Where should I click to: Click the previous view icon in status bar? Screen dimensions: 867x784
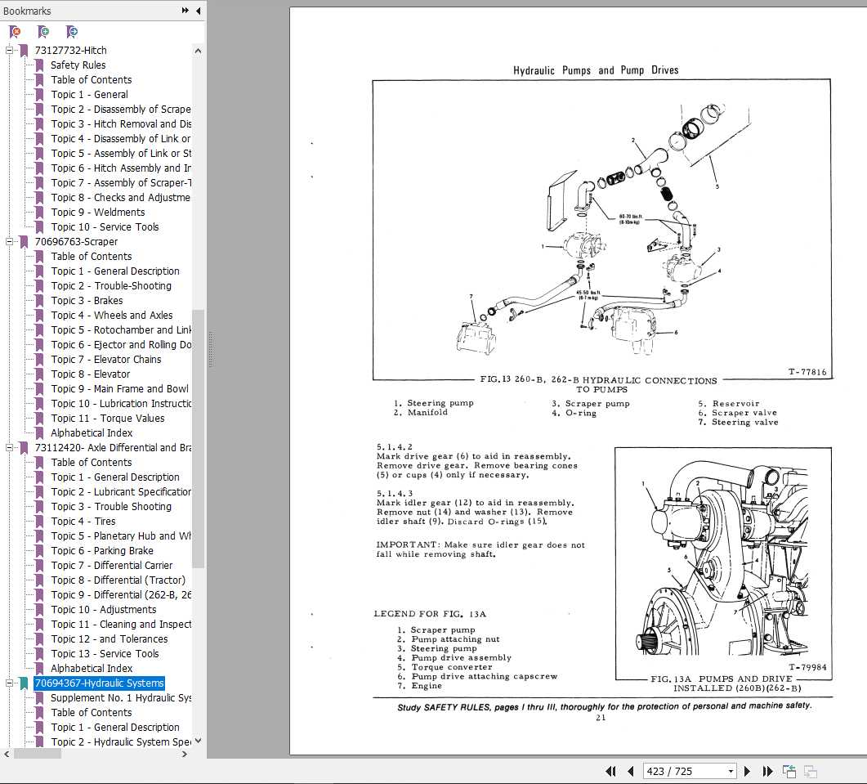(789, 771)
